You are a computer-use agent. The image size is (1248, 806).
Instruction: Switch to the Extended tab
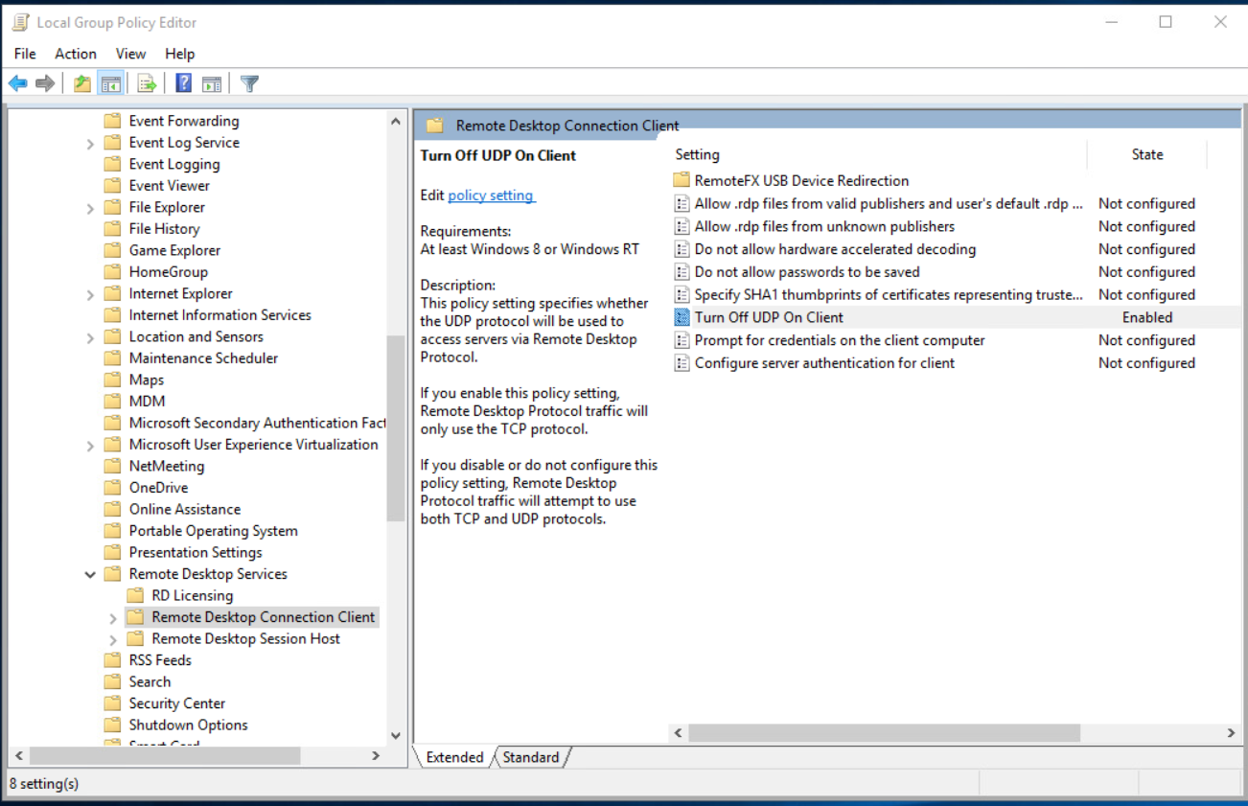point(454,757)
